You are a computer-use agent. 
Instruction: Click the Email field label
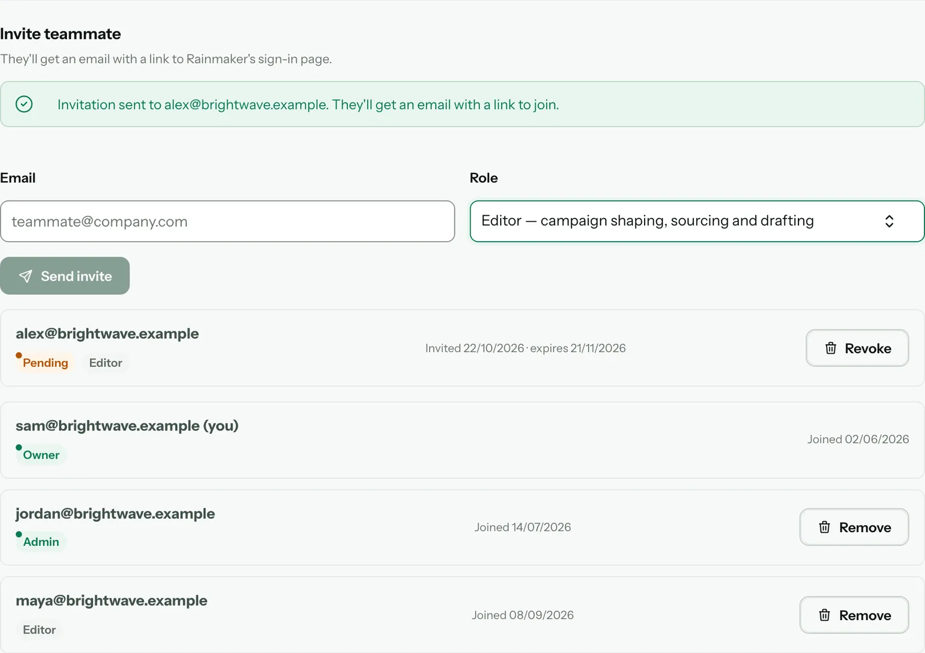(x=18, y=178)
